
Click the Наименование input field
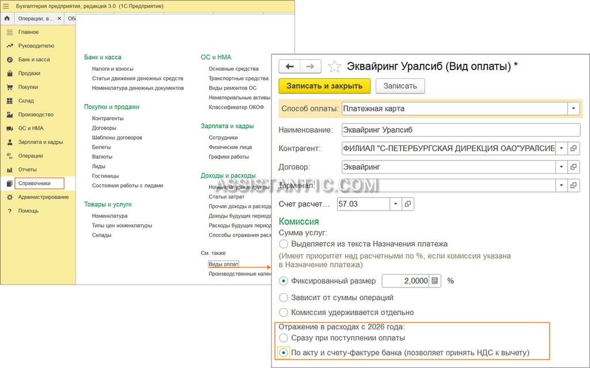461,130
